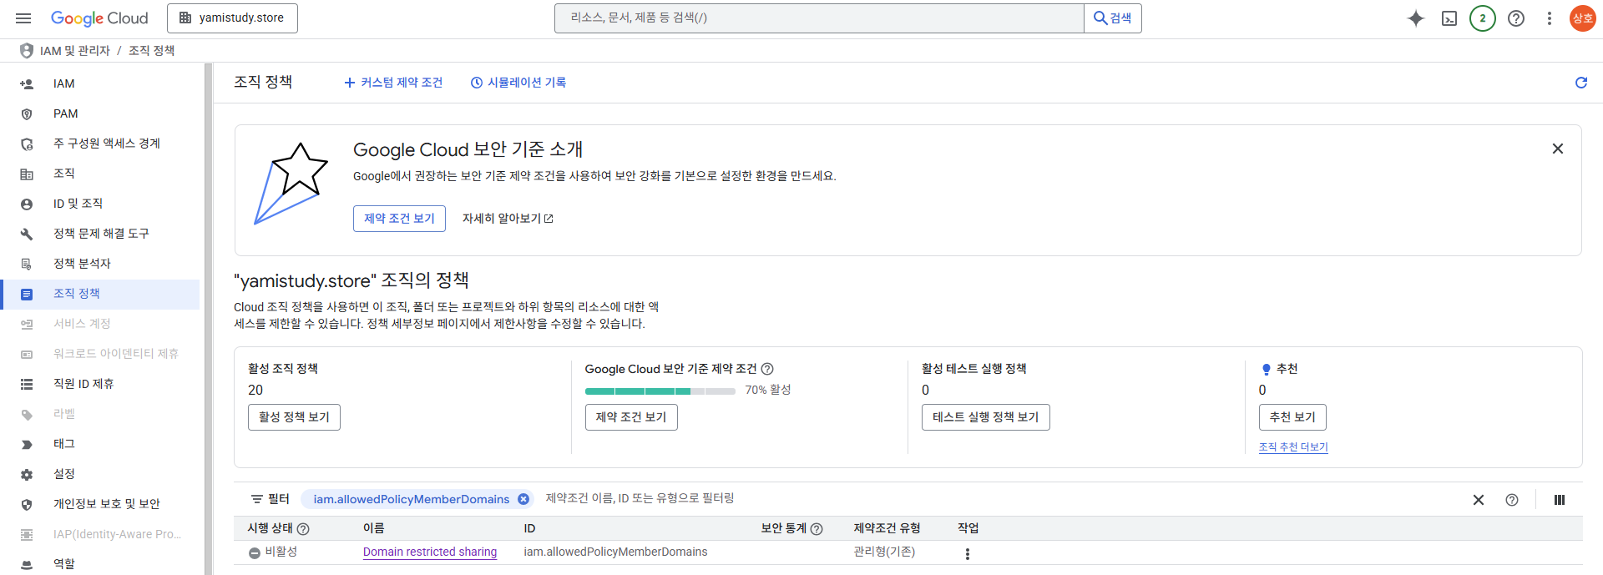Open 자세히 알아보기 external link

pyautogui.click(x=508, y=219)
